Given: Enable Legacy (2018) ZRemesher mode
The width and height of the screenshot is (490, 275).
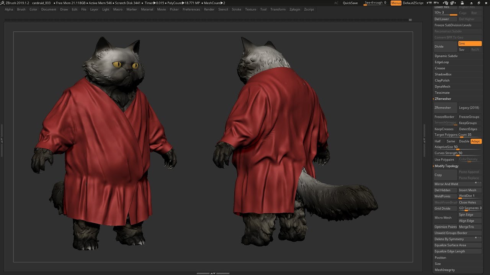Looking at the screenshot, I should click(470, 108).
